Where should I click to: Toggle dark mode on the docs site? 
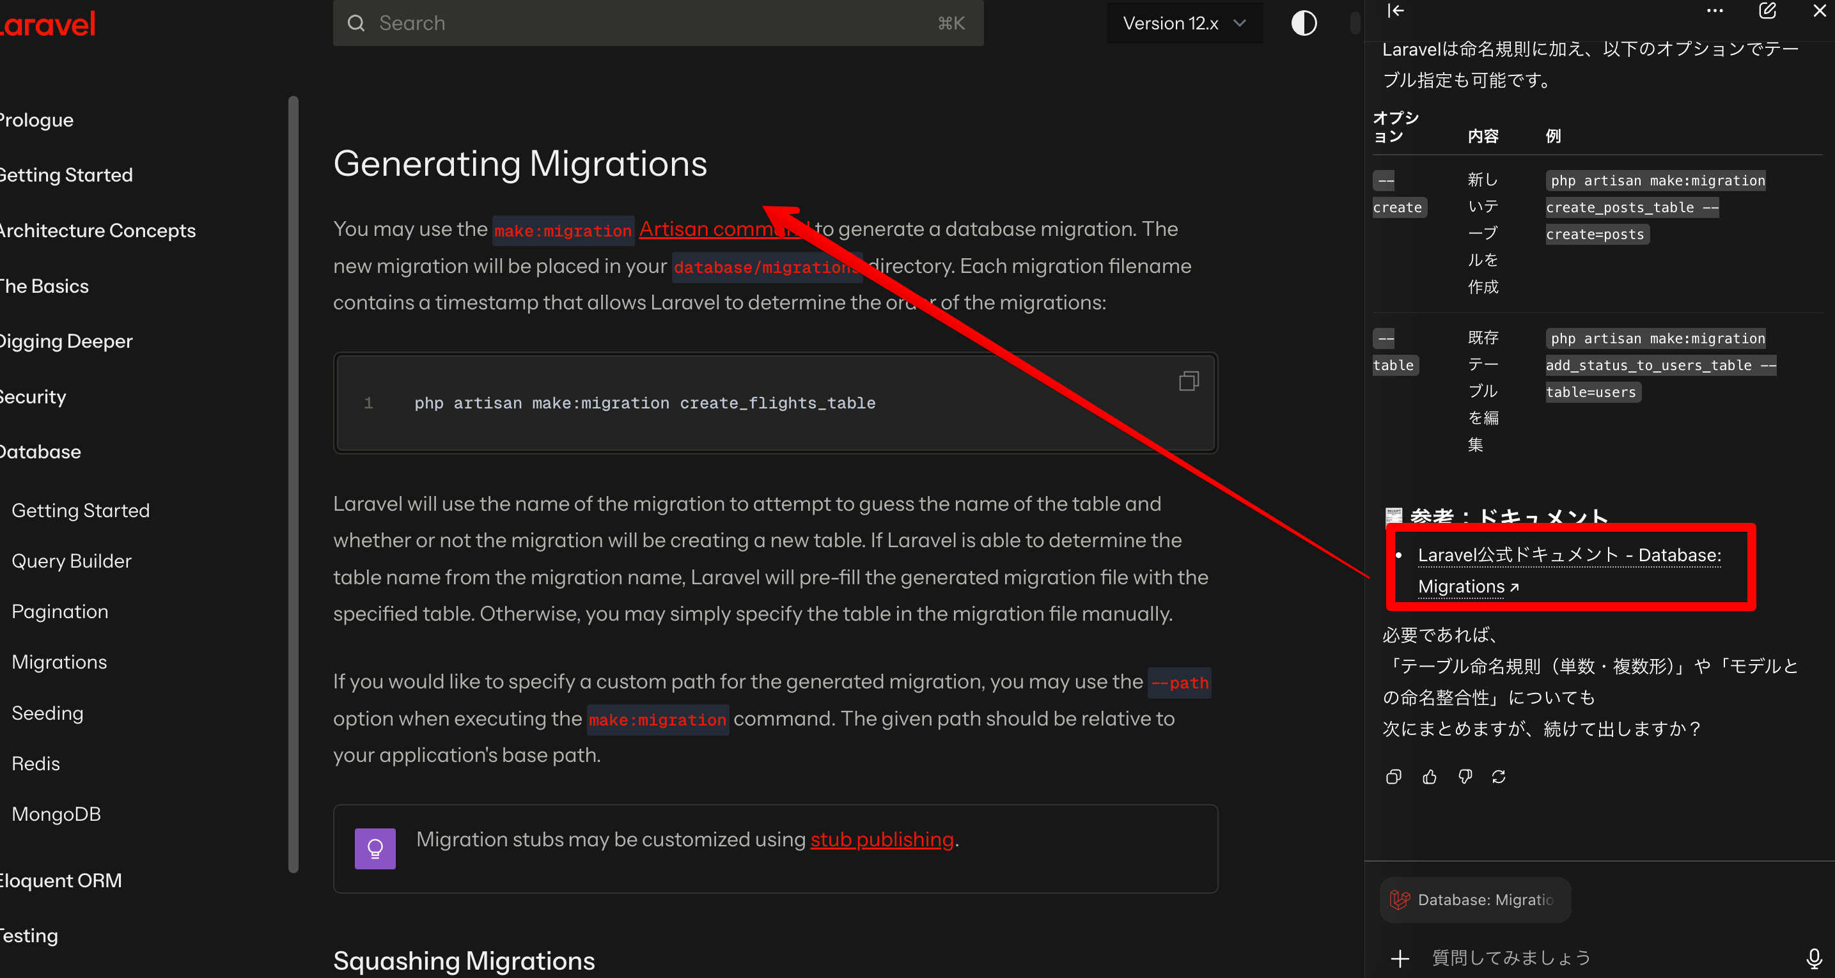coord(1304,23)
